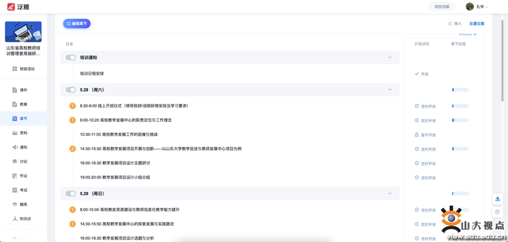The height and width of the screenshot is (242, 508).
Task: Open the 课件 courseware sidebar icon
Action: click(x=15, y=90)
